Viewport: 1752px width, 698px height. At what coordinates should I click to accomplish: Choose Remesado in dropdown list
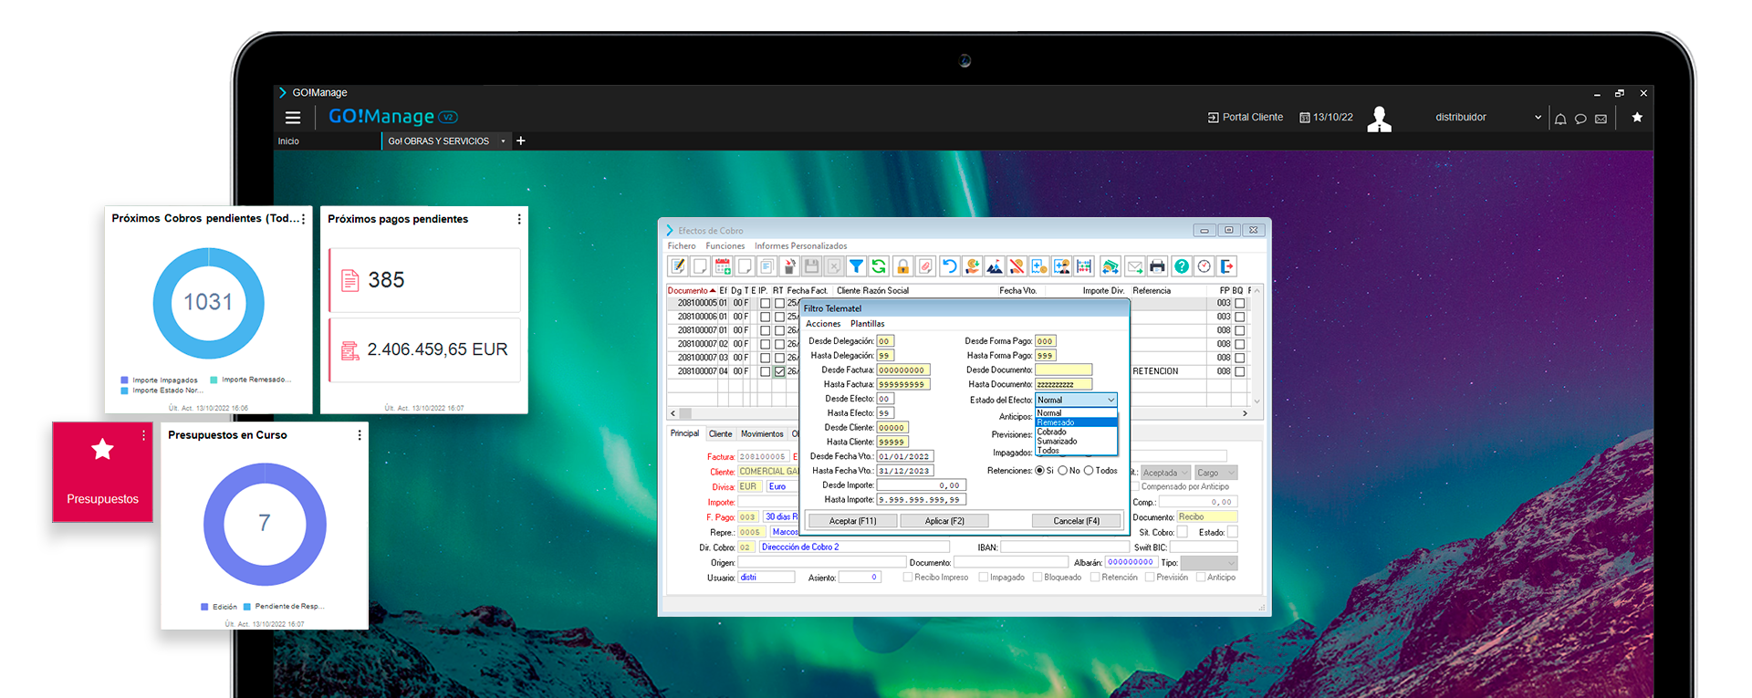pos(1076,422)
